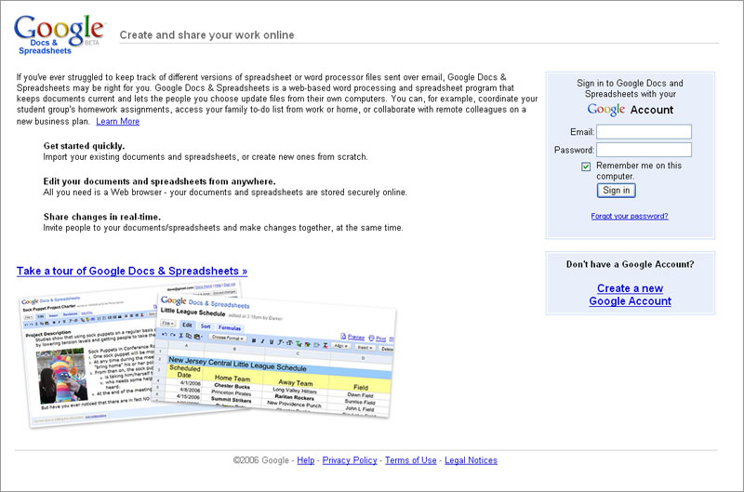Click the Google Account logo in sign-in box
This screenshot has width=744, height=492.
coord(631,110)
